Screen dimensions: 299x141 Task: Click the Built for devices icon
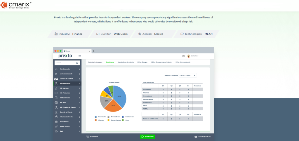[x=98, y=34]
